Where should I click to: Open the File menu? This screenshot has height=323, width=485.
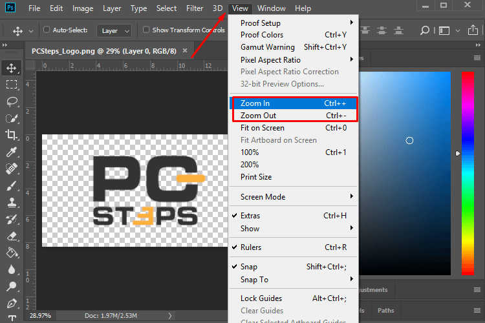[34, 8]
